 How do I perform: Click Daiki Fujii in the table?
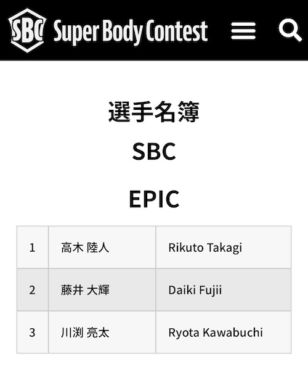point(195,291)
